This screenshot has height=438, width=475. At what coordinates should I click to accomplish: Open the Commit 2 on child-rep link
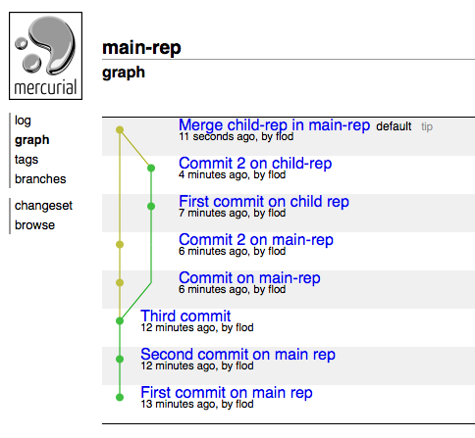(255, 164)
